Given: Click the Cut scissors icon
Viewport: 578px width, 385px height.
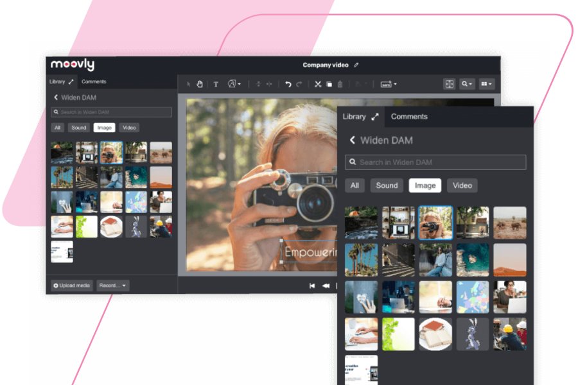Looking at the screenshot, I should pyautogui.click(x=317, y=84).
